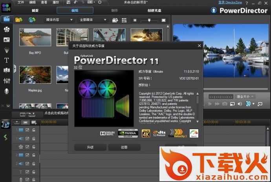Click the undock preview window icon

[x=260, y=104]
